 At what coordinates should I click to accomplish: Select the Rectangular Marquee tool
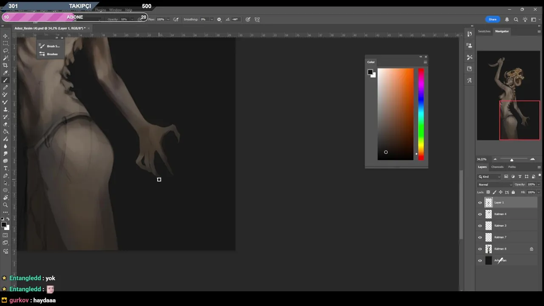coord(6,43)
